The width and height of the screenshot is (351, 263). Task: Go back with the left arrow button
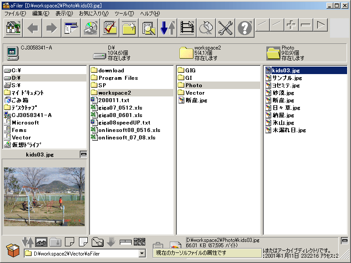(x=32, y=28)
